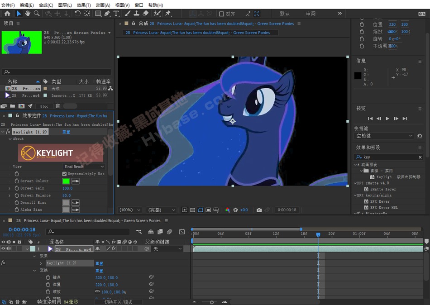
Task: Adjust timeline zoom slider handle
Action: 211,302
